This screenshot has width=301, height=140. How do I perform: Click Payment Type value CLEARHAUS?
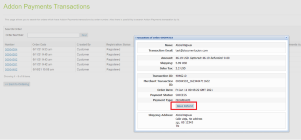pos(183,100)
